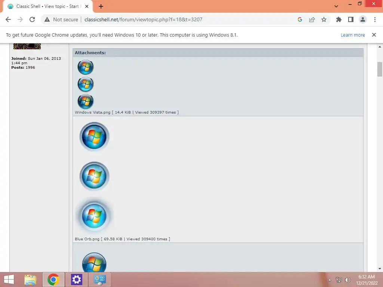Click the Google icon in address bar
The image size is (383, 287).
coord(300,19)
